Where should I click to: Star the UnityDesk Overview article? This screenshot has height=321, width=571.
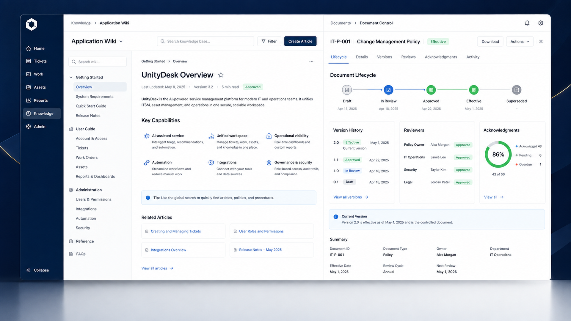click(x=221, y=75)
